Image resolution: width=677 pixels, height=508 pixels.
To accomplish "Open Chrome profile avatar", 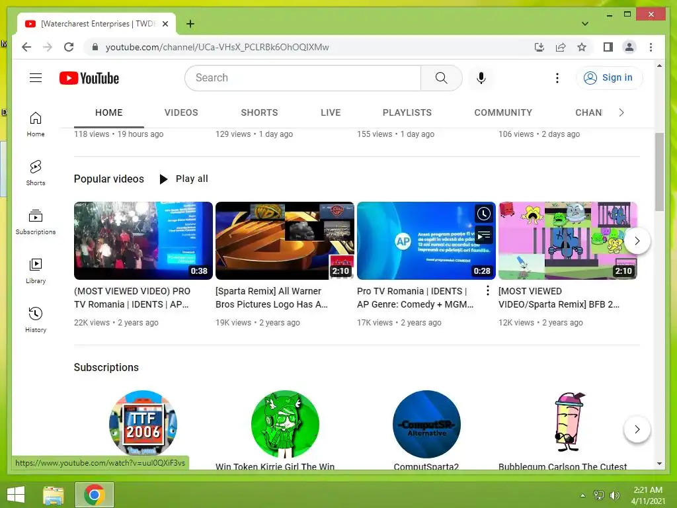I will pos(629,47).
